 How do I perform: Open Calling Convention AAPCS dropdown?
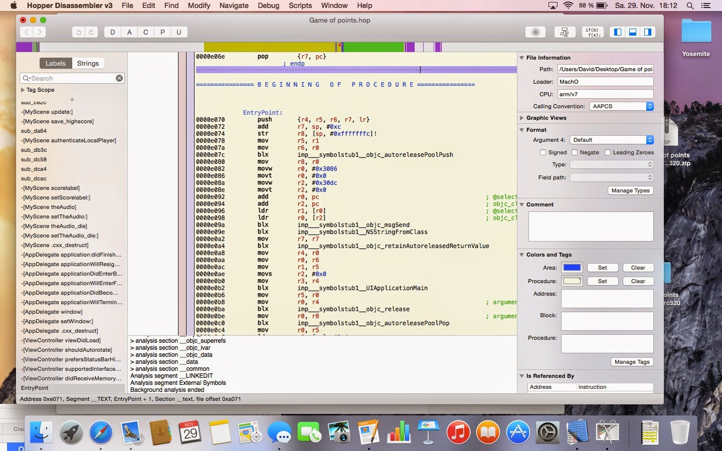pyautogui.click(x=621, y=106)
